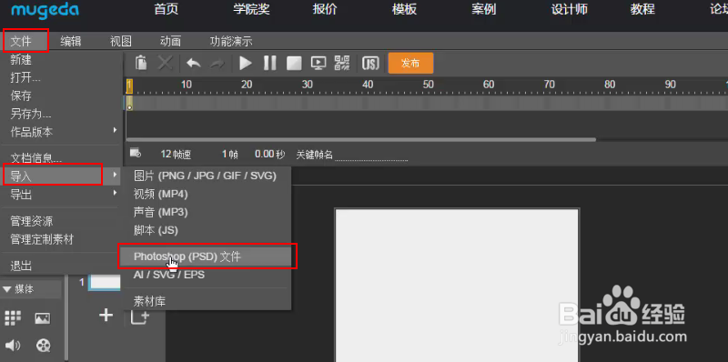Click the video film reel icon

pyautogui.click(x=43, y=346)
